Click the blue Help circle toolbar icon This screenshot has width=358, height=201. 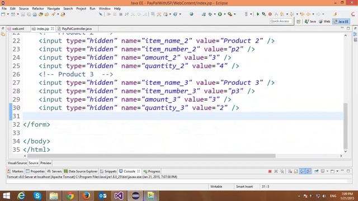175,14
